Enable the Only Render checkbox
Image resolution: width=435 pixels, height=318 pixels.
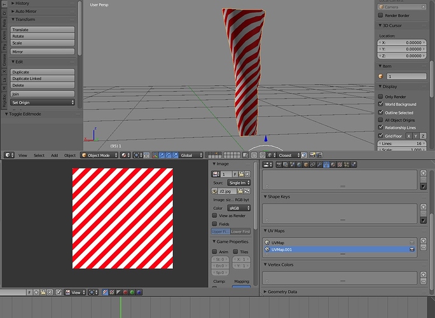click(x=380, y=97)
